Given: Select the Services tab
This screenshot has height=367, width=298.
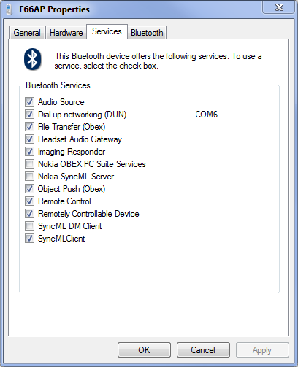Looking at the screenshot, I should [107, 31].
